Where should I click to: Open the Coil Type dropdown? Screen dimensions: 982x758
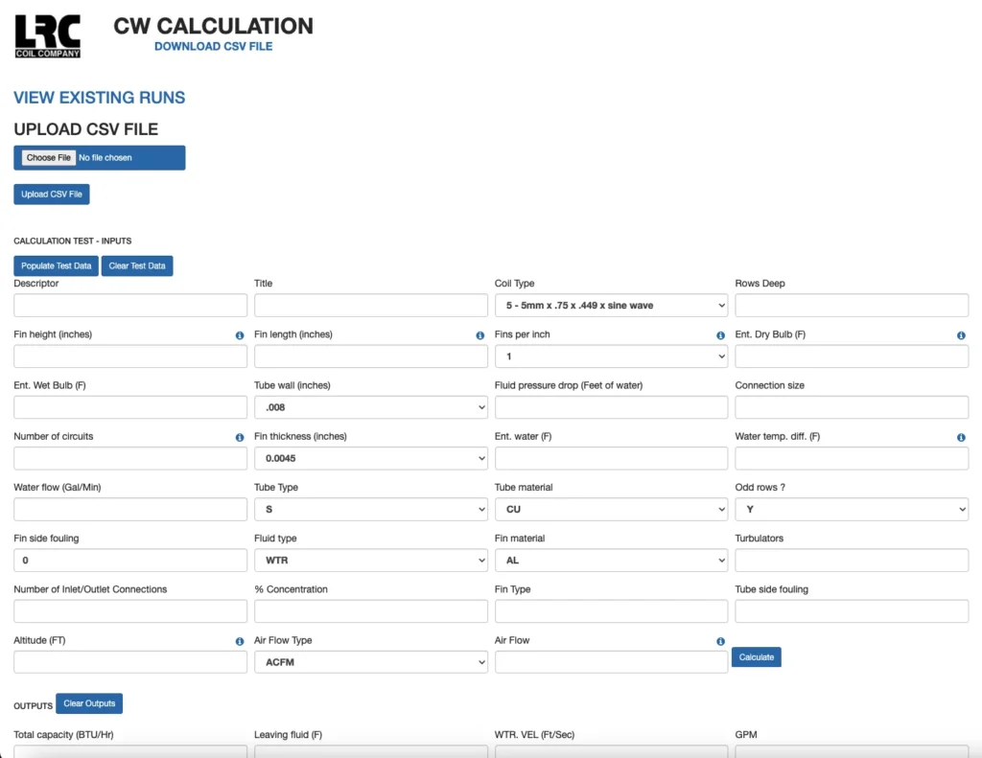coord(610,306)
